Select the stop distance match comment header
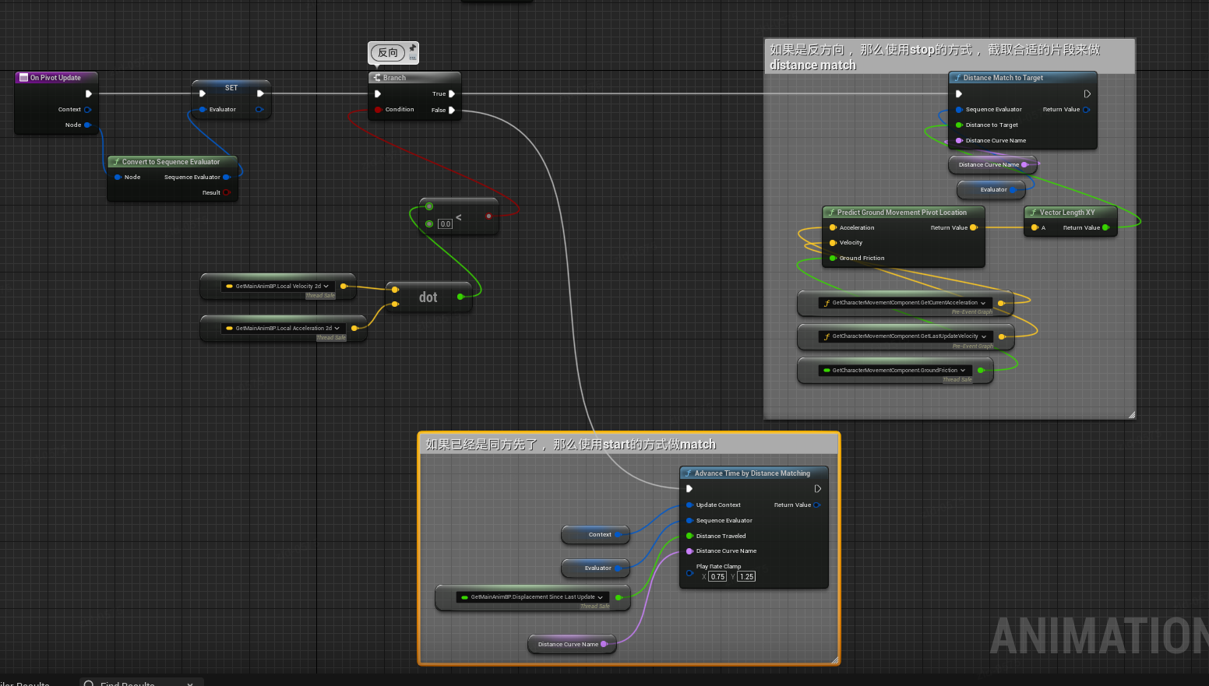This screenshot has height=686, width=1209. click(949, 57)
